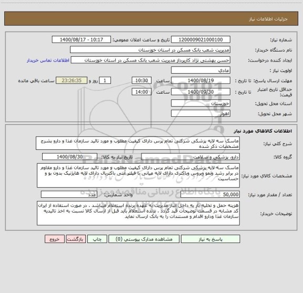The height and width of the screenshot is (293, 303).
Task: Click the request creator field حسن بهشتی نژاد
Action: (150, 60)
